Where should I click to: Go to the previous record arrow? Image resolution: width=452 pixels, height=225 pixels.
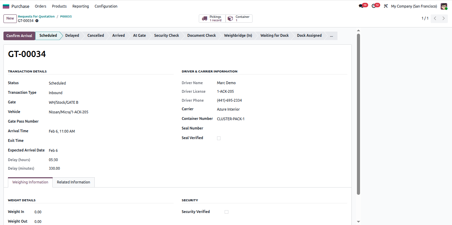coord(435,19)
